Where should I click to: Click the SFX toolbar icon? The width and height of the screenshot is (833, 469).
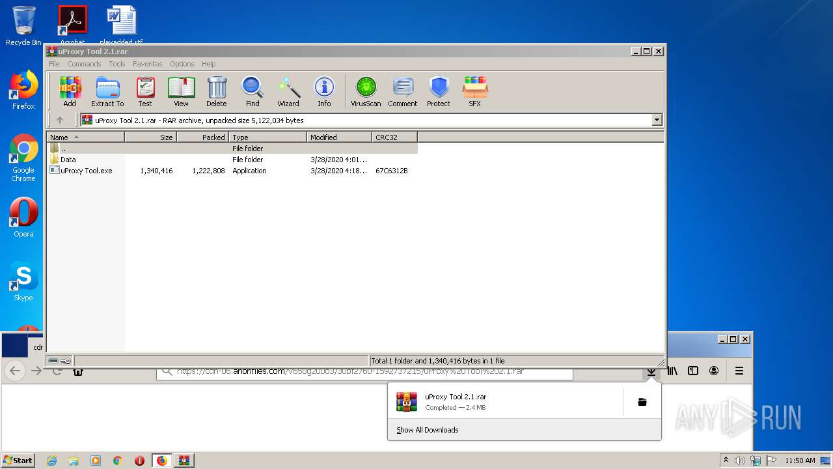coord(475,92)
